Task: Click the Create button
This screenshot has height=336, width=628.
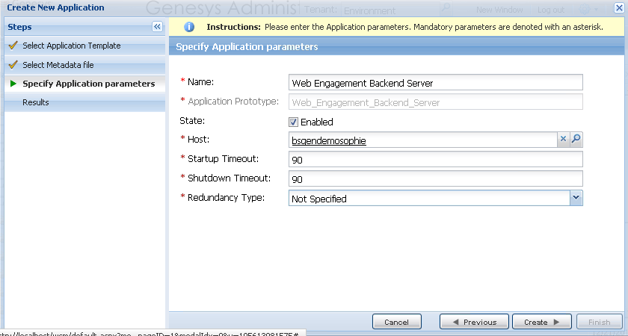Action: point(541,322)
